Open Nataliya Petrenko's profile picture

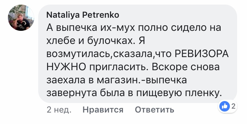tap(21, 18)
